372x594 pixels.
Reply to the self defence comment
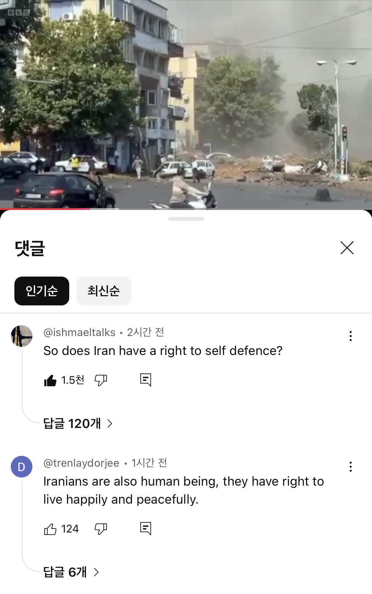point(146,380)
